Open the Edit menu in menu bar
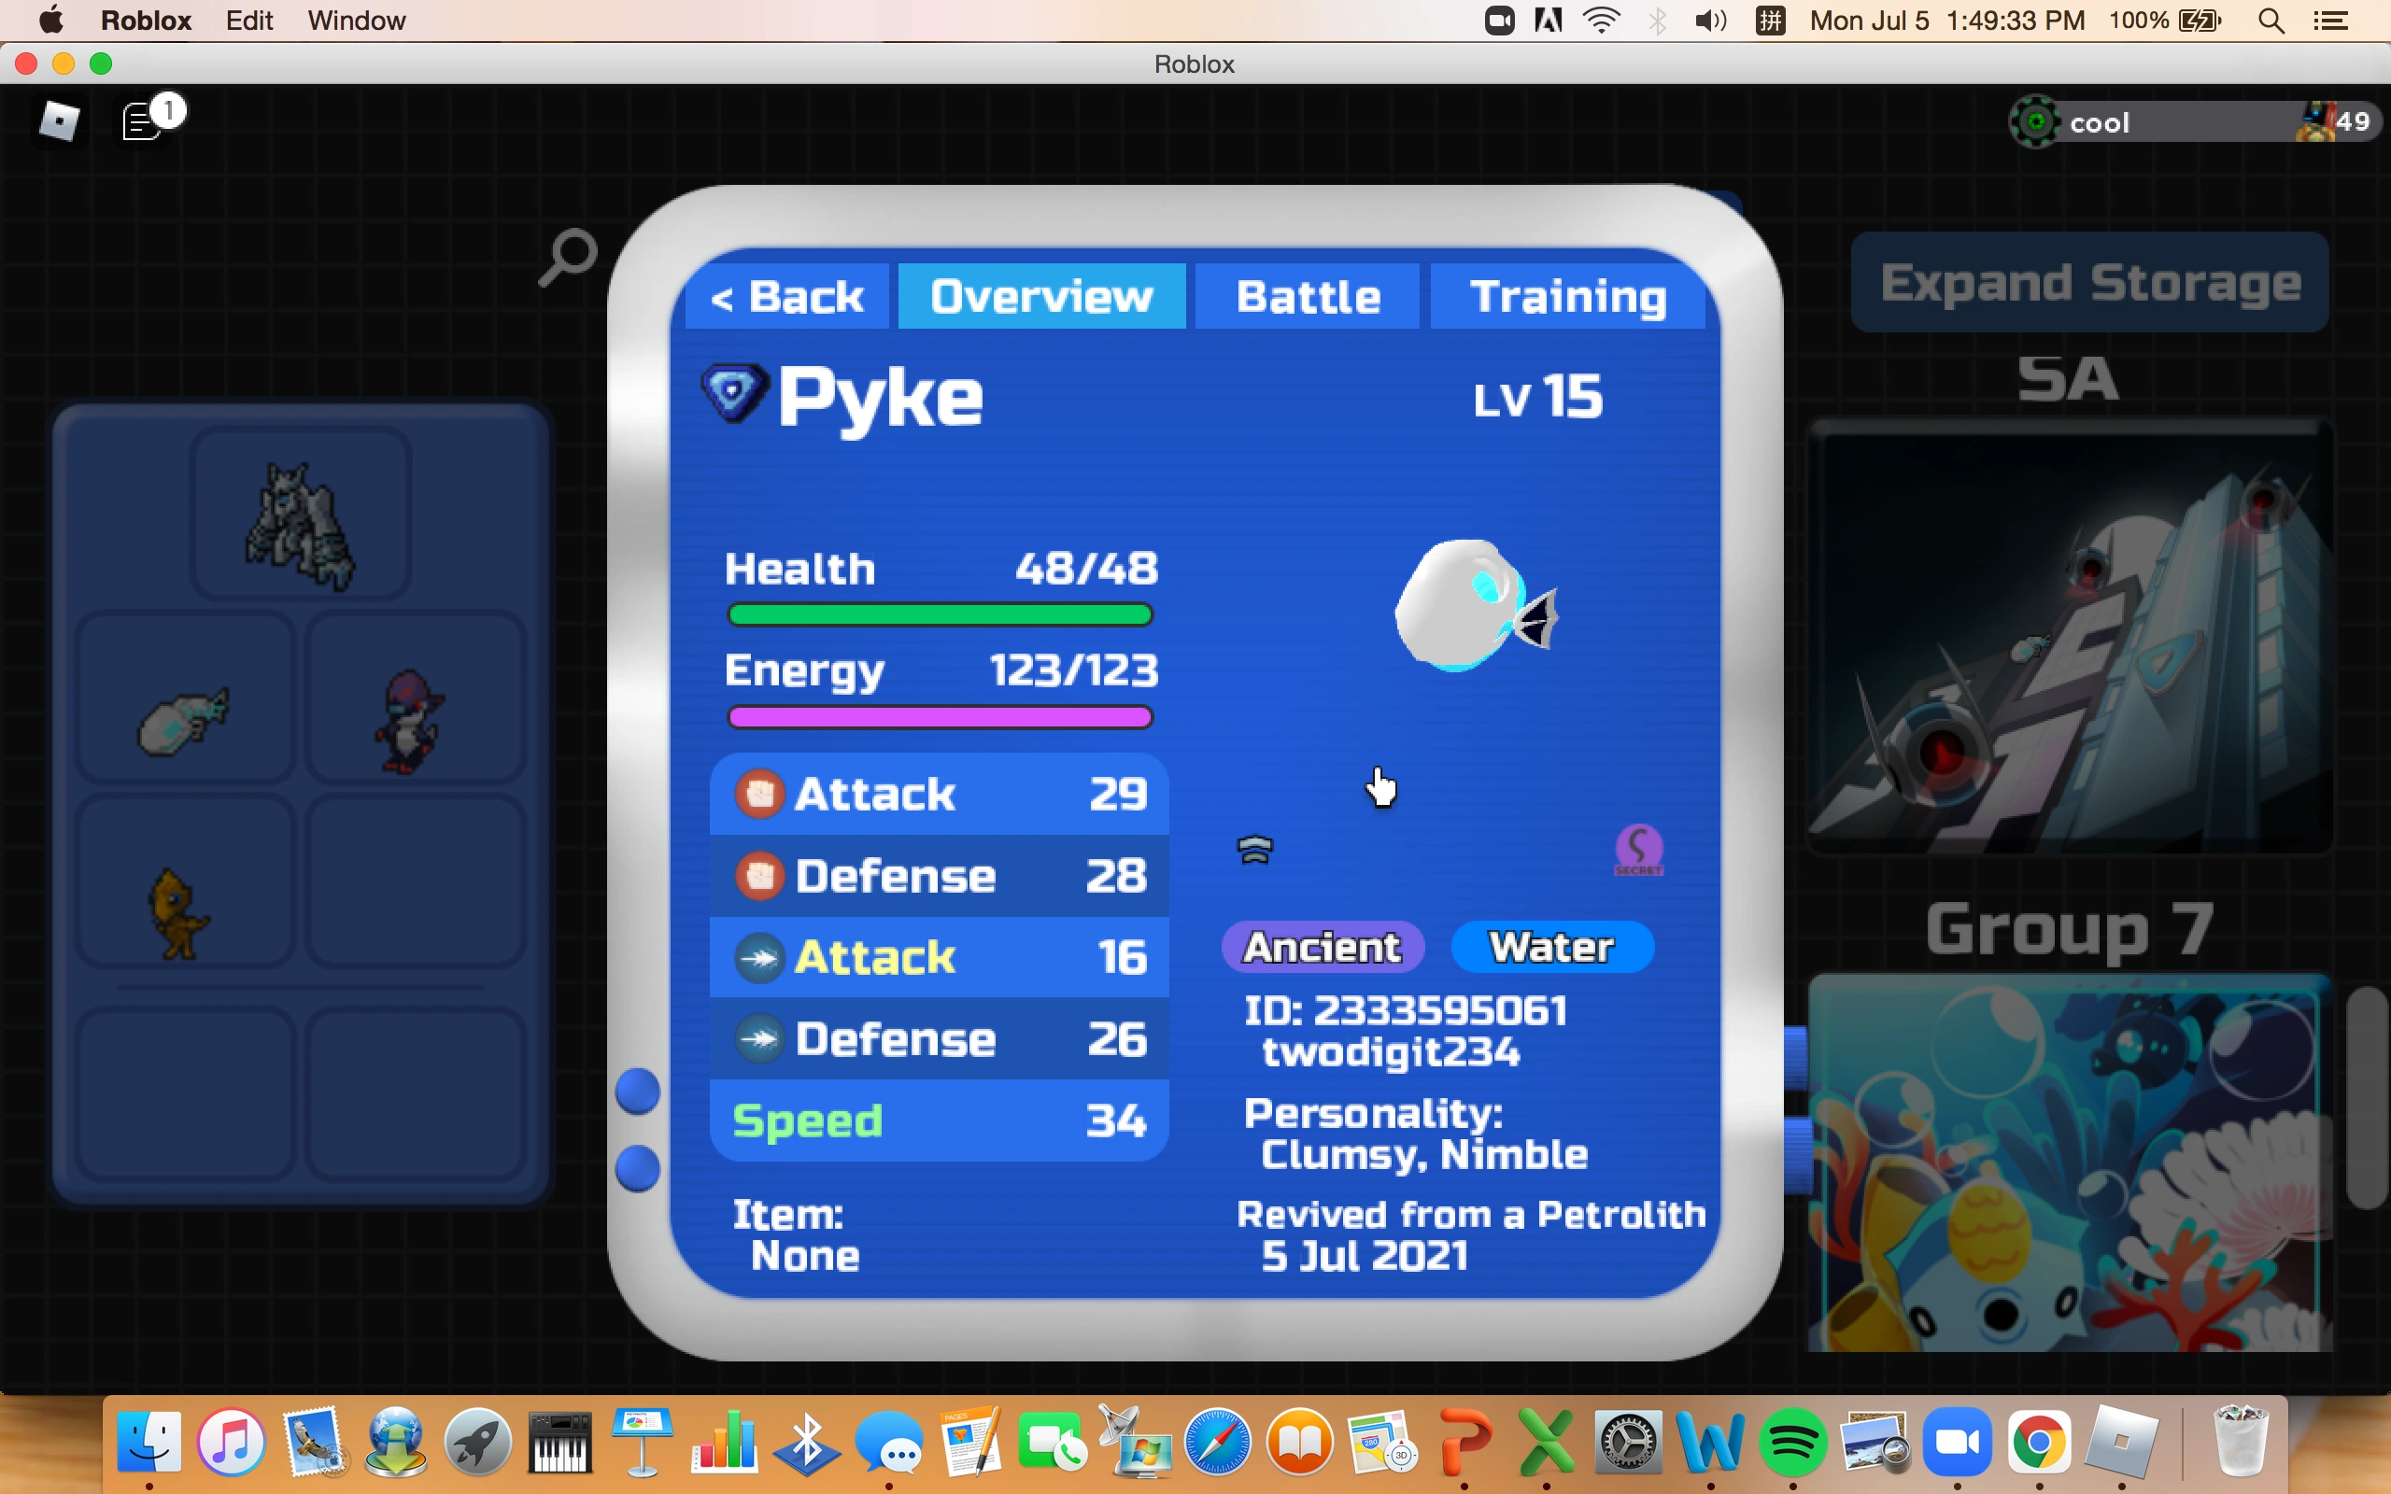The image size is (2391, 1494). point(249,20)
